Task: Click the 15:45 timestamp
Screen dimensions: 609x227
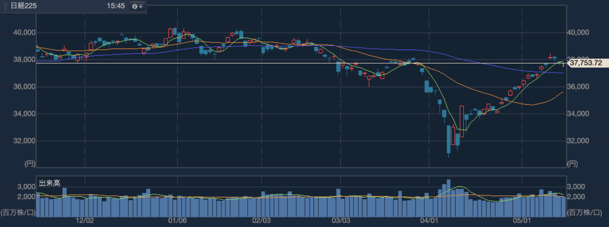Action: pos(116,7)
